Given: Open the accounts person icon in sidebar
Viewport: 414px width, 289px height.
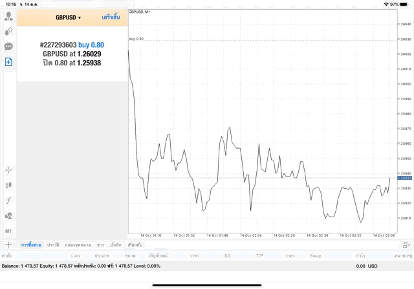Looking at the screenshot, I should pyautogui.click(x=8, y=16).
